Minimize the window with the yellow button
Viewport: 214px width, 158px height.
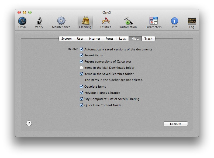point(25,12)
